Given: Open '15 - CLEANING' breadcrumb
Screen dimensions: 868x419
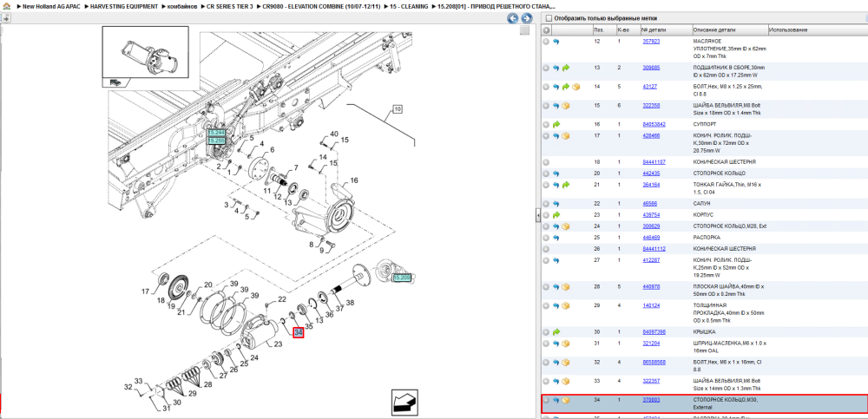Looking at the screenshot, I should [409, 6].
